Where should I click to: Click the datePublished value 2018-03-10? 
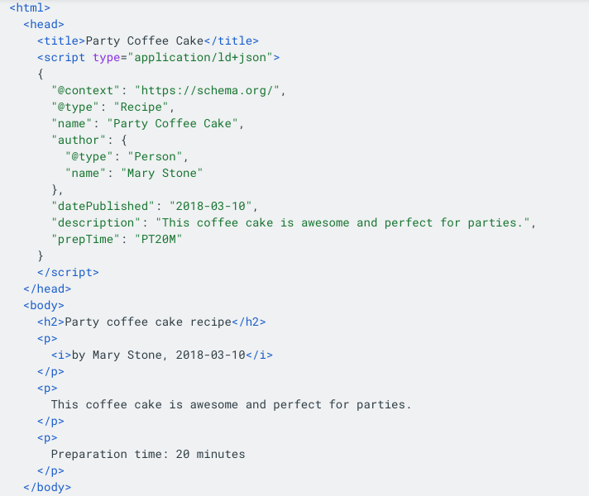(210, 206)
